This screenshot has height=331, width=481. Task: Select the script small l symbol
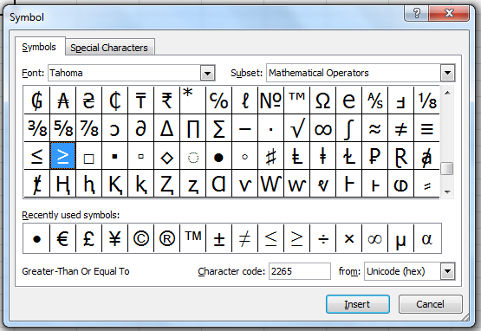[x=244, y=101]
